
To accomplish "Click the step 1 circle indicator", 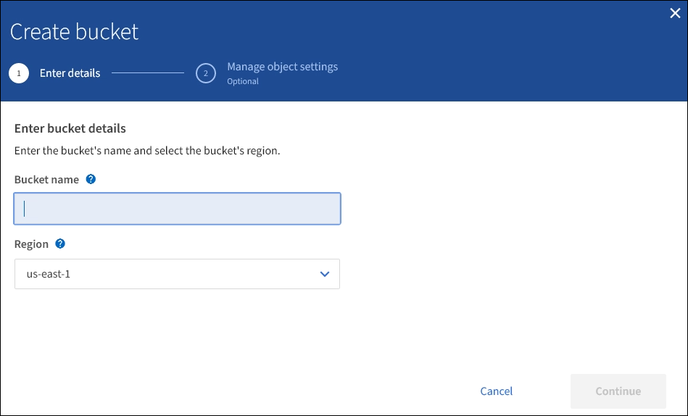I will click(x=19, y=73).
